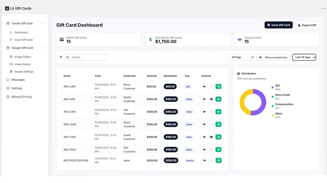
Task: Click Lit Gift Cards logo icon
Action: point(7,9)
